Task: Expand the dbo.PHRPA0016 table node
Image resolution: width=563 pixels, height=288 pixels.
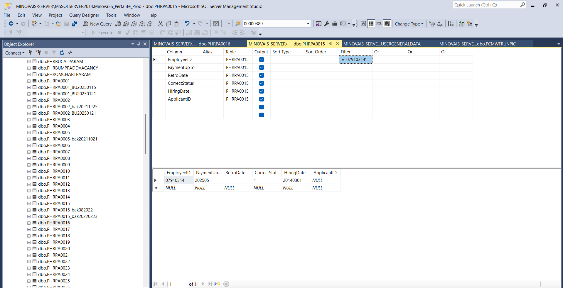Action: (29, 223)
